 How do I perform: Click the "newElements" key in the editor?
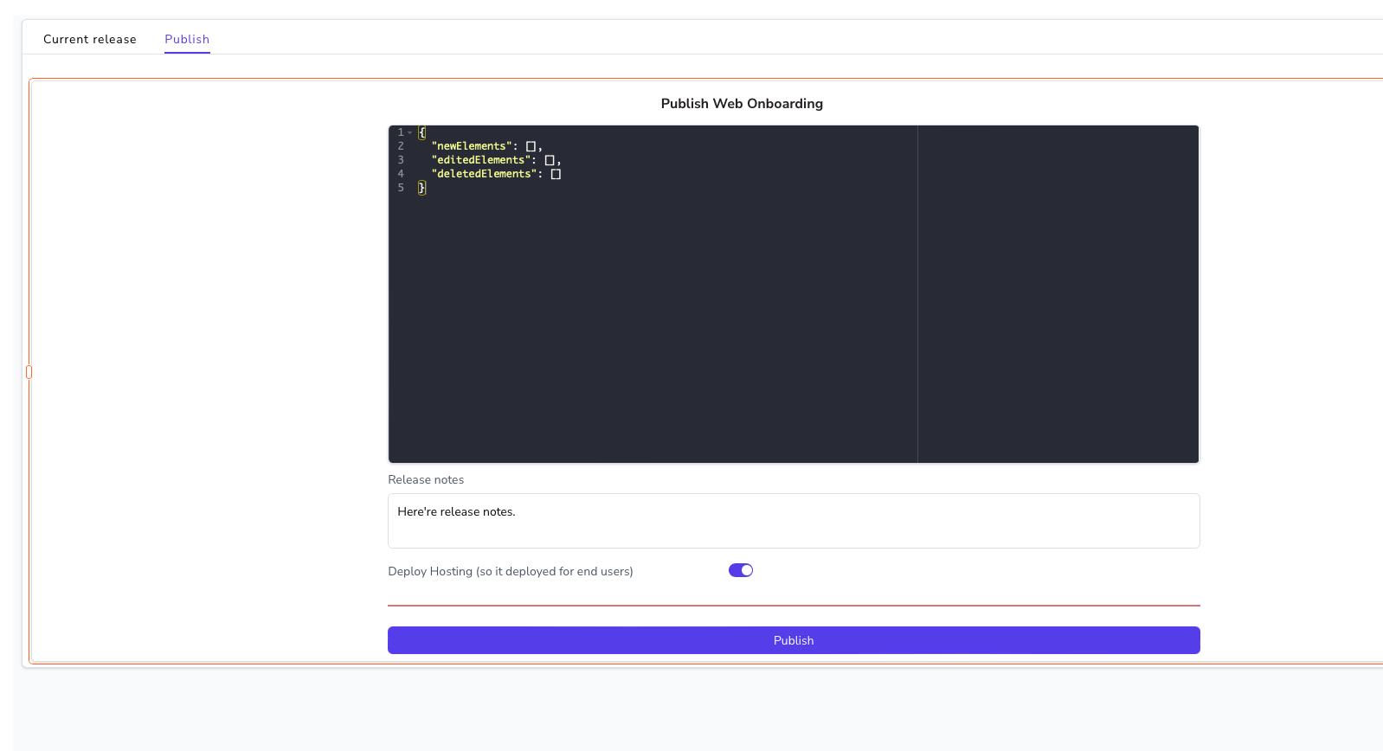(x=472, y=146)
